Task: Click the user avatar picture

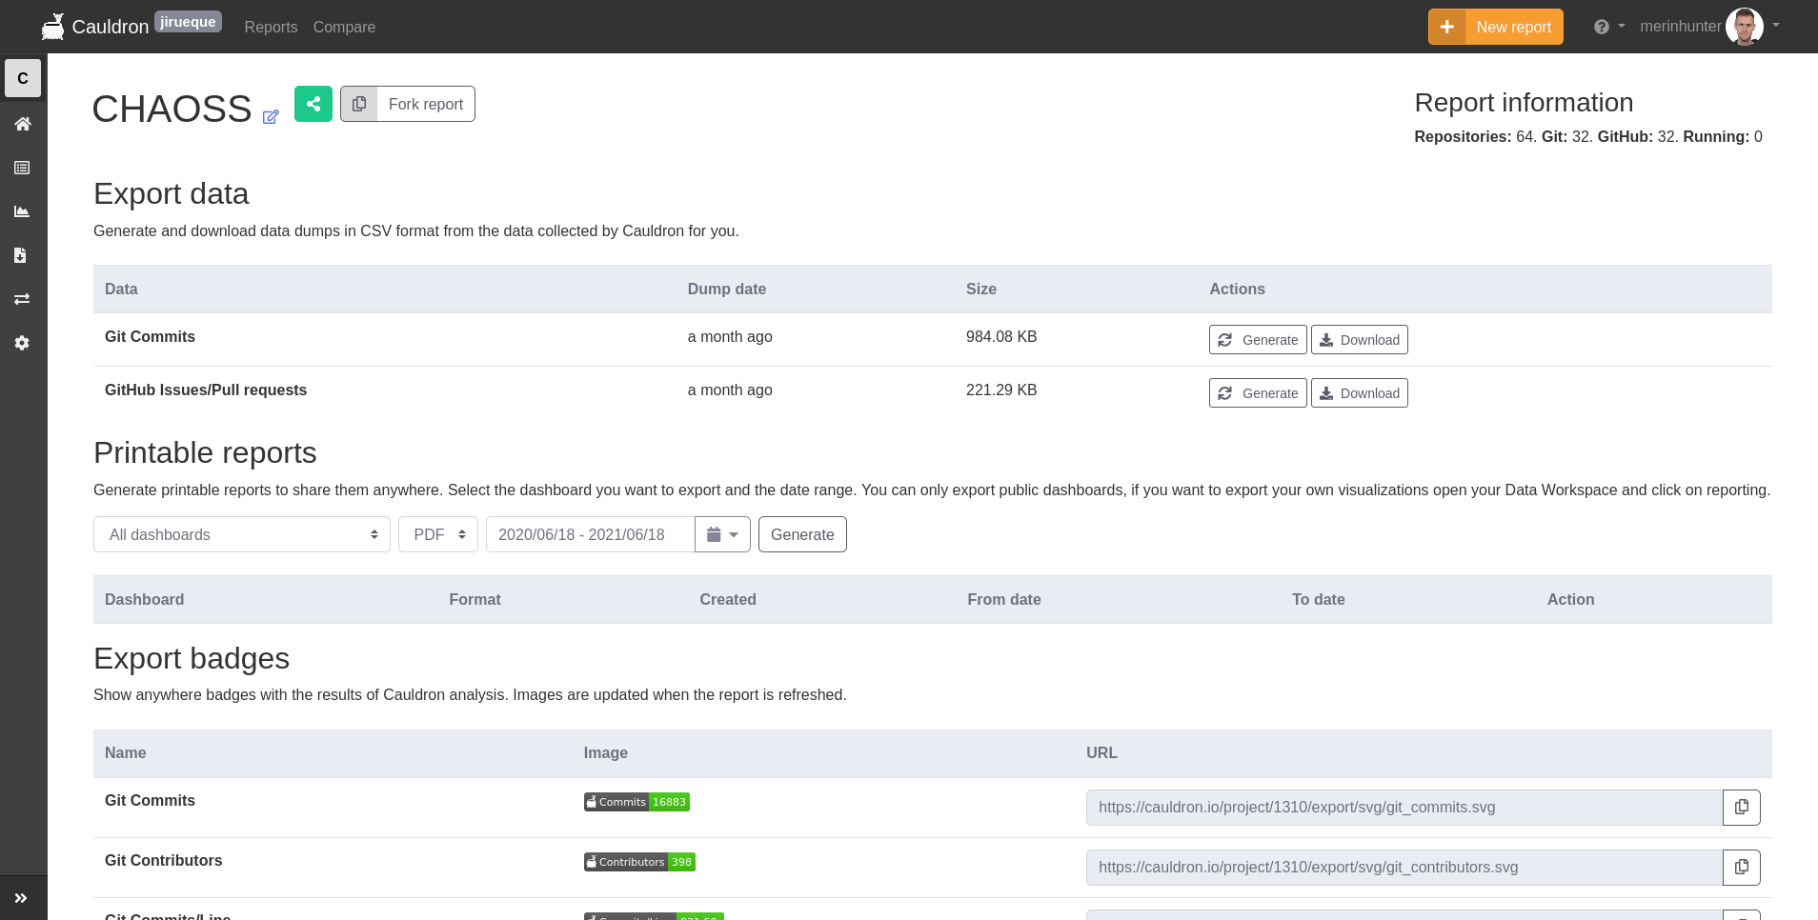Action: [x=1745, y=27]
